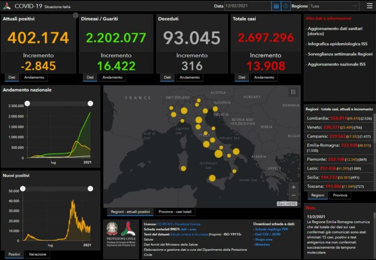This screenshot has width=376, height=260.
Task: Zoom out on the map
Action: click(293, 195)
